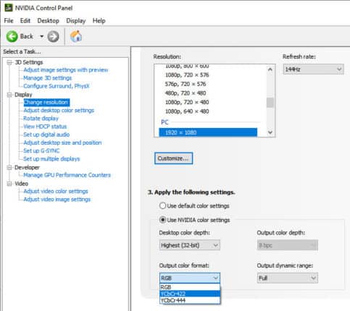This screenshot has width=350, height=311.
Task: Open Desktop color depth dropdown
Action: [190, 245]
